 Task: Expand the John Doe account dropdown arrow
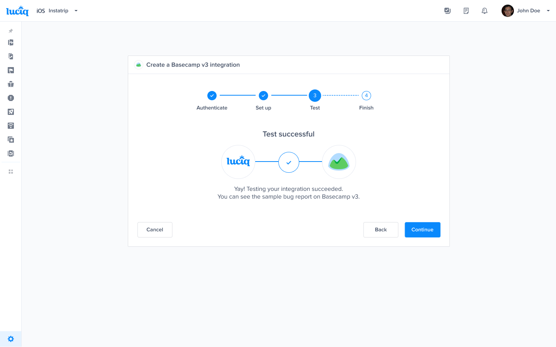pos(548,11)
